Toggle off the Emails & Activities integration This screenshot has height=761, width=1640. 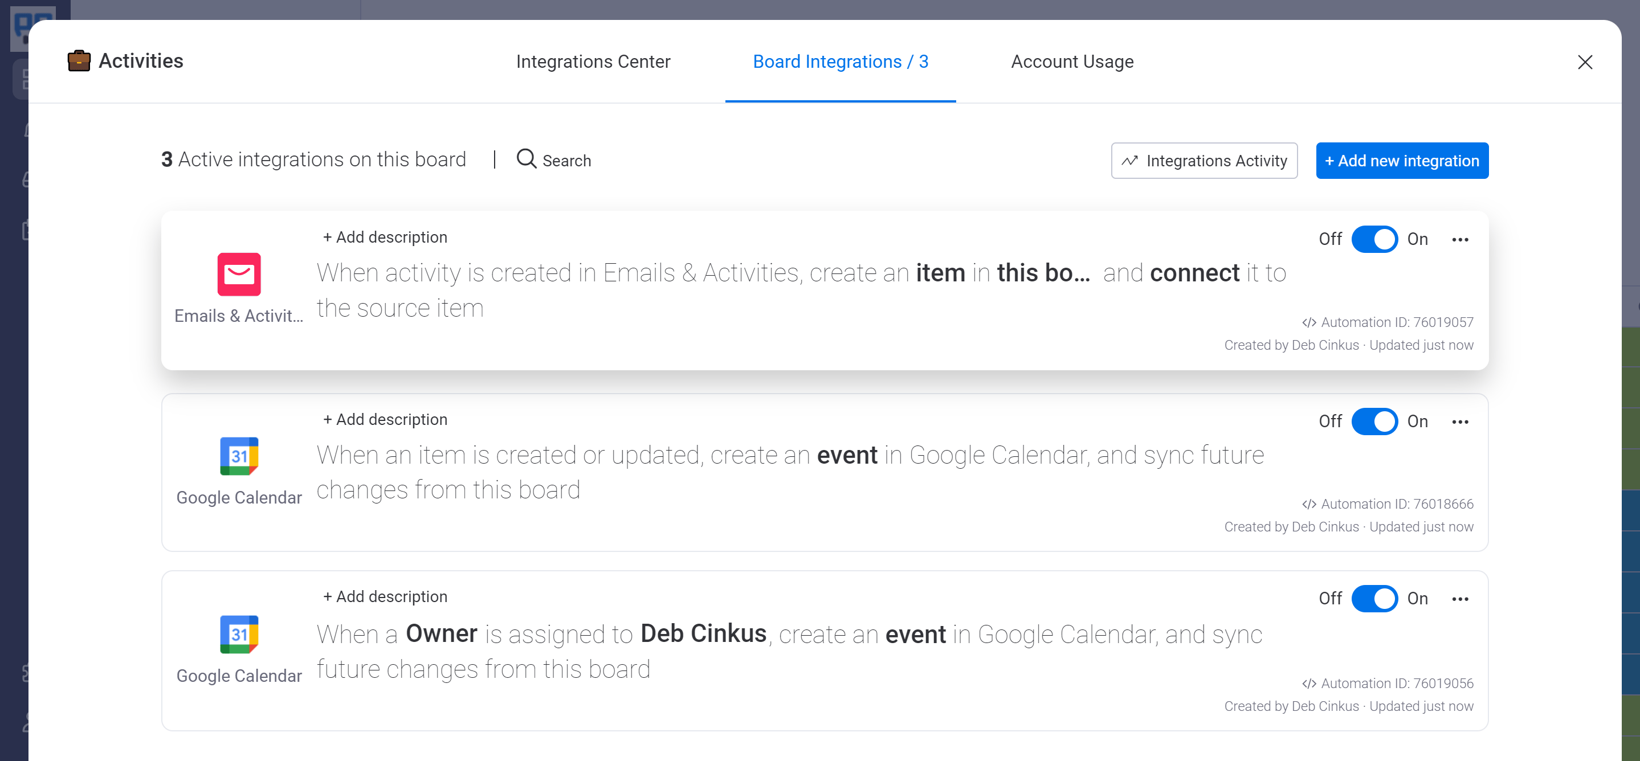[1374, 239]
